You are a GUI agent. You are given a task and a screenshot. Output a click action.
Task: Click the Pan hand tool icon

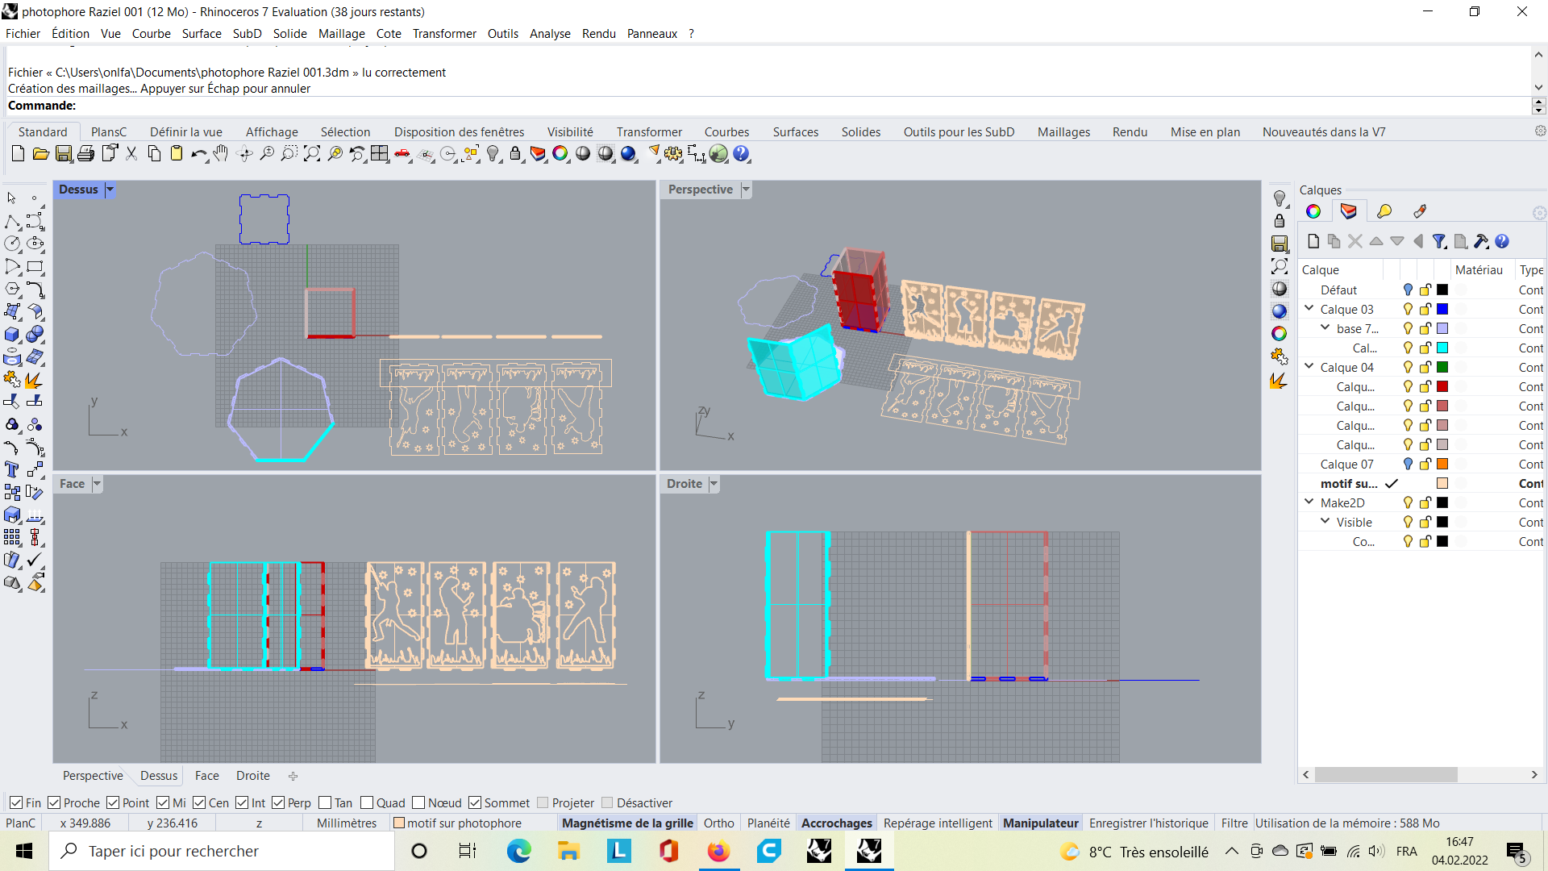pyautogui.click(x=220, y=153)
